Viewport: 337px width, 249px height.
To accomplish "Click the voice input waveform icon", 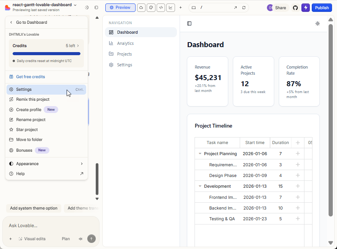I will pyautogui.click(x=80, y=239).
